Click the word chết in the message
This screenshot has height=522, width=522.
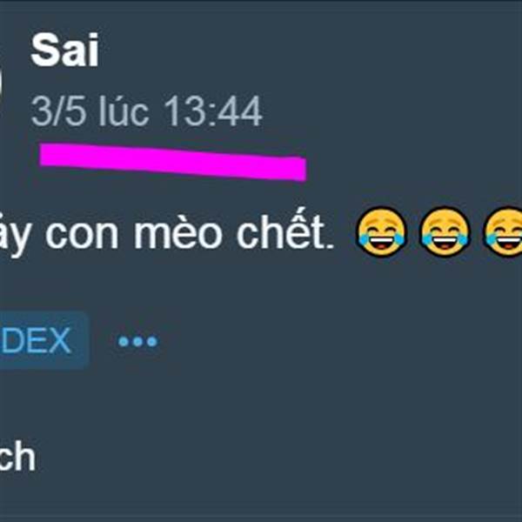point(281,230)
